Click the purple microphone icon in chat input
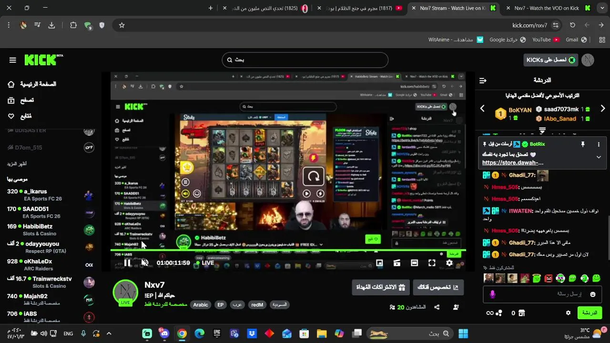Image resolution: width=610 pixels, height=343 pixels. (x=492, y=294)
